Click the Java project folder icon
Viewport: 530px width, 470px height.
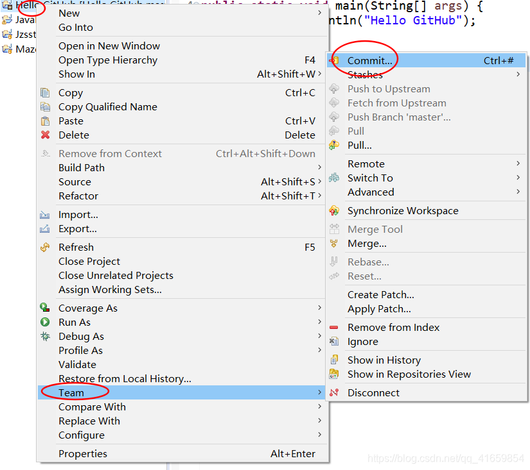(7, 20)
